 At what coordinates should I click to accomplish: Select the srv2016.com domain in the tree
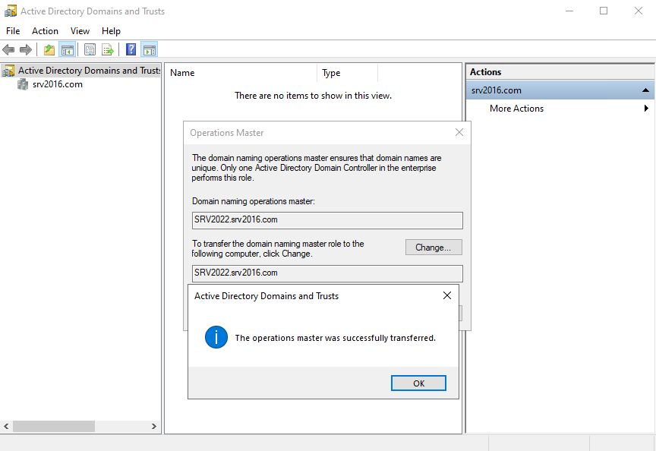[50, 84]
